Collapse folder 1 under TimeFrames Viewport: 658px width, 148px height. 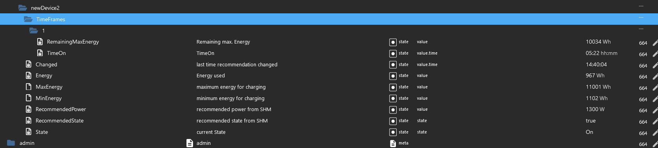click(33, 31)
